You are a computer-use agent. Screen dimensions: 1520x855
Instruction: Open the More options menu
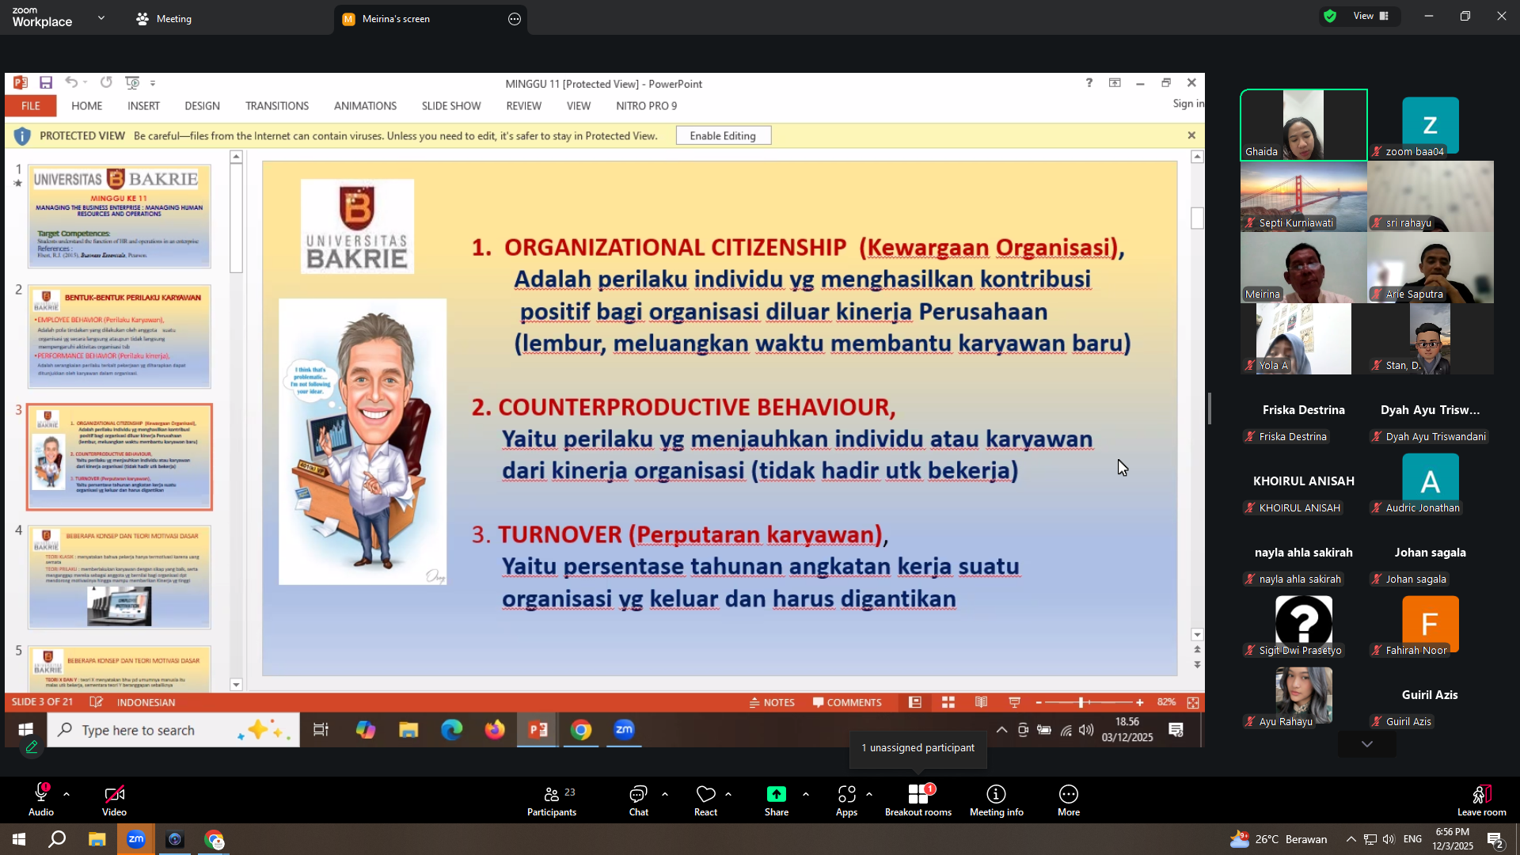1069,800
